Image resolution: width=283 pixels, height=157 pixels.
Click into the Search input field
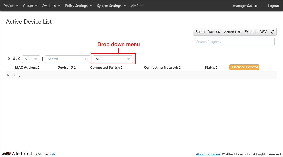coord(65,59)
